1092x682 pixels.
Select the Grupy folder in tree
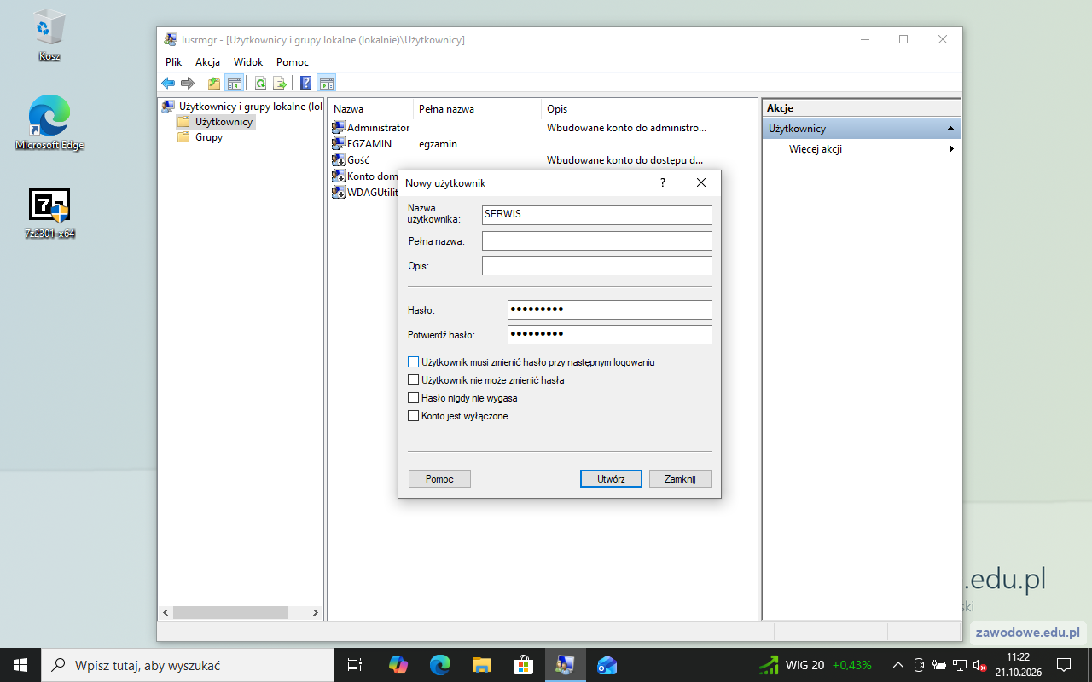click(x=208, y=137)
